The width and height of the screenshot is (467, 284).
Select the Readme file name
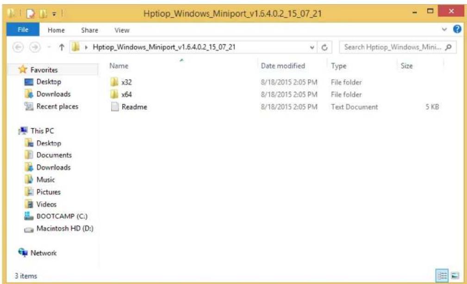pyautogui.click(x=134, y=107)
